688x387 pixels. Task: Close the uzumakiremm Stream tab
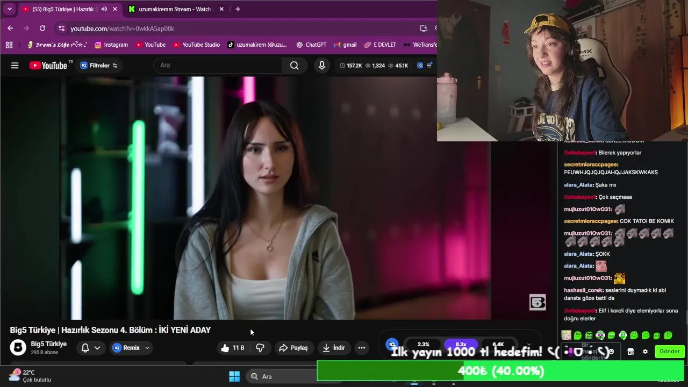click(x=221, y=9)
